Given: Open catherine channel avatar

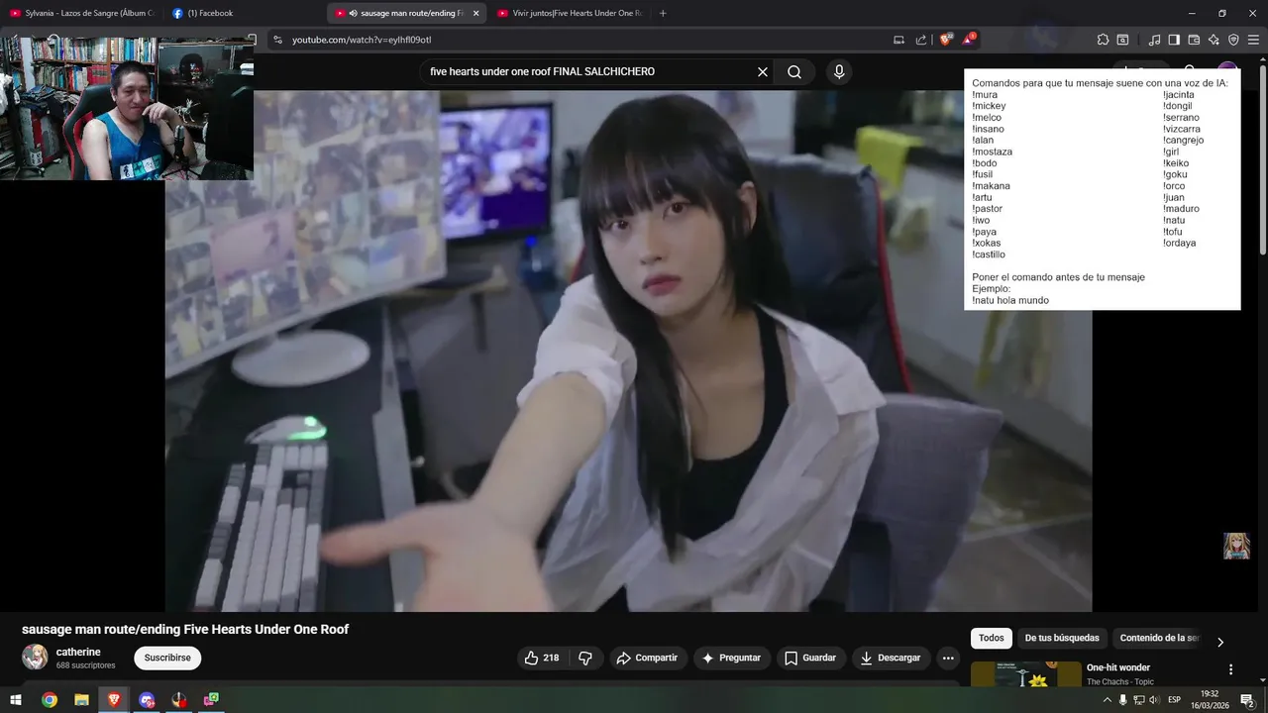Looking at the screenshot, I should click(x=35, y=658).
